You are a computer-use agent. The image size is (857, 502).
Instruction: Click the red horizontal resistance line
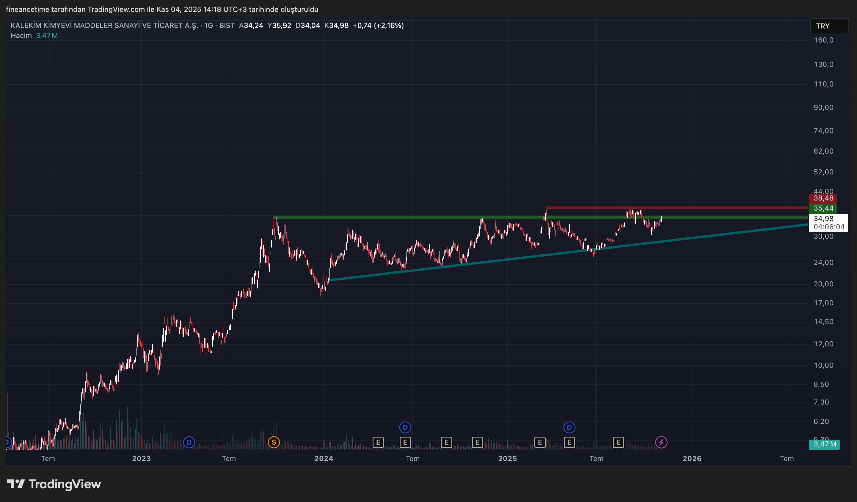(x=714, y=208)
